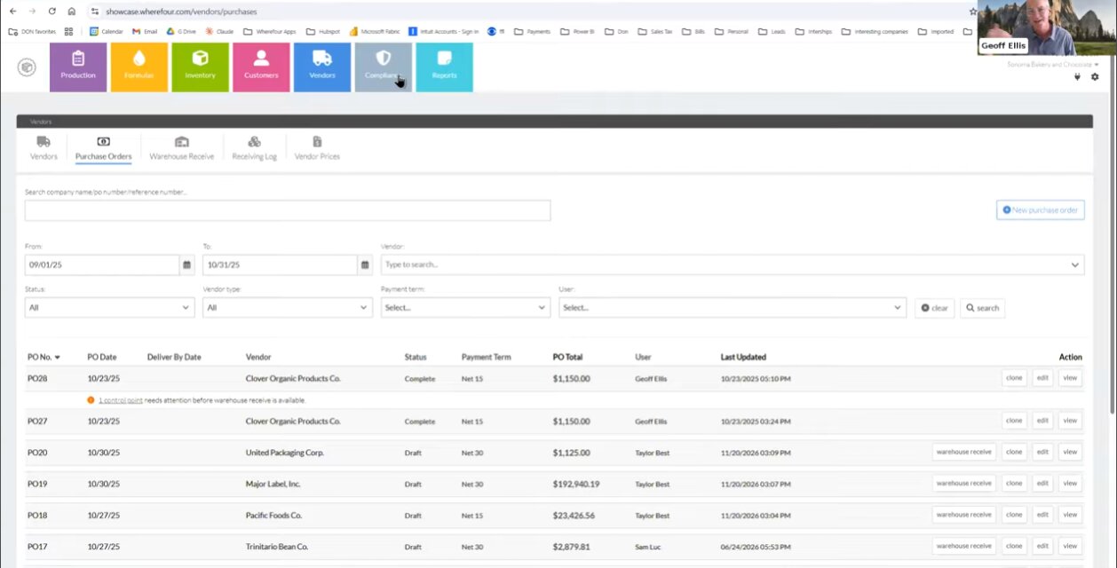This screenshot has height=568, width=1117.
Task: Open calendar picker for From date
Action: pyautogui.click(x=186, y=264)
